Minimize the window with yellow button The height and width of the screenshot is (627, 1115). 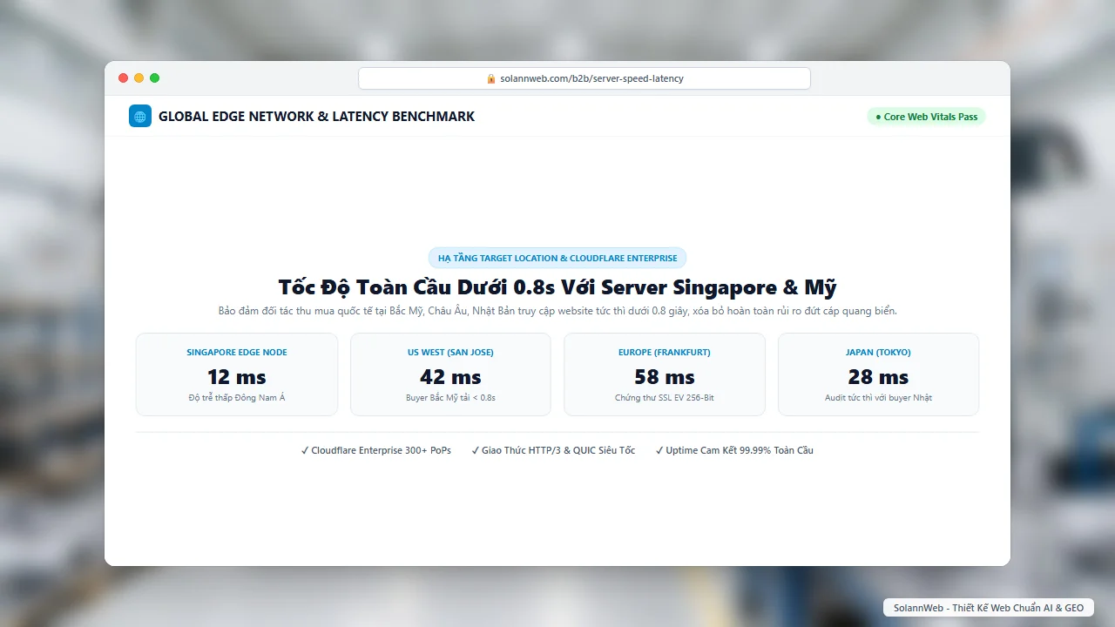[139, 78]
